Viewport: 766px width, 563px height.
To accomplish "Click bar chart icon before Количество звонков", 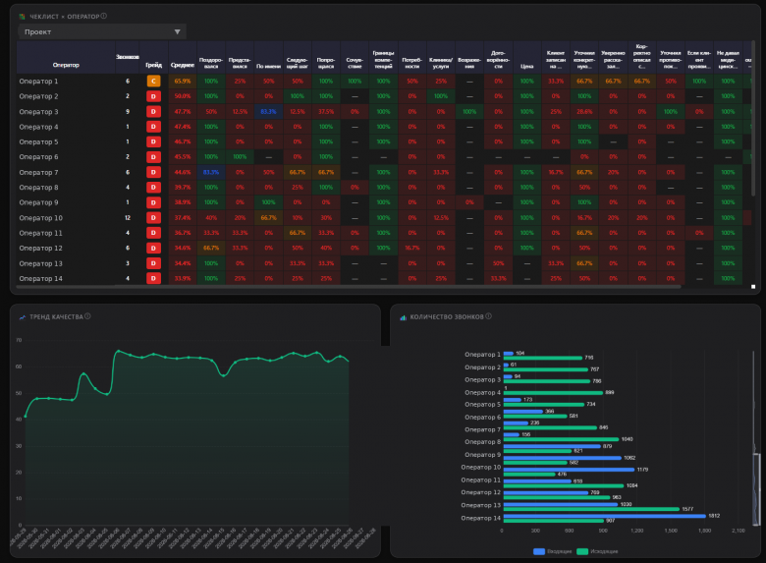I will point(403,317).
